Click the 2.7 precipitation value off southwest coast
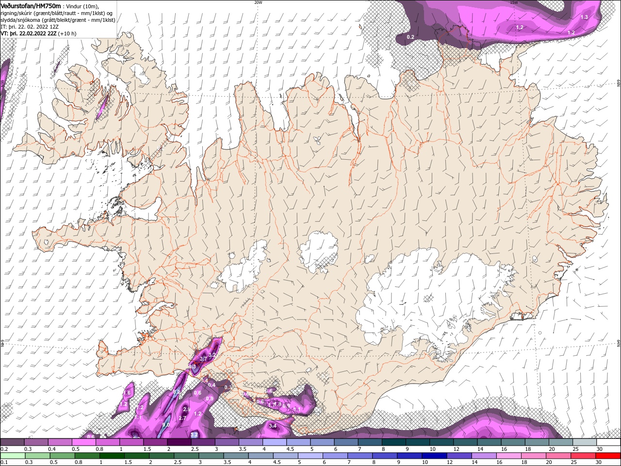Viewport: 621px width, 466px height. pos(182,418)
